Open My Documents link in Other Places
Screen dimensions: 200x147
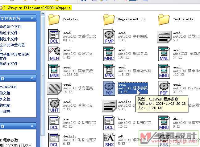pyautogui.click(x=5, y=93)
